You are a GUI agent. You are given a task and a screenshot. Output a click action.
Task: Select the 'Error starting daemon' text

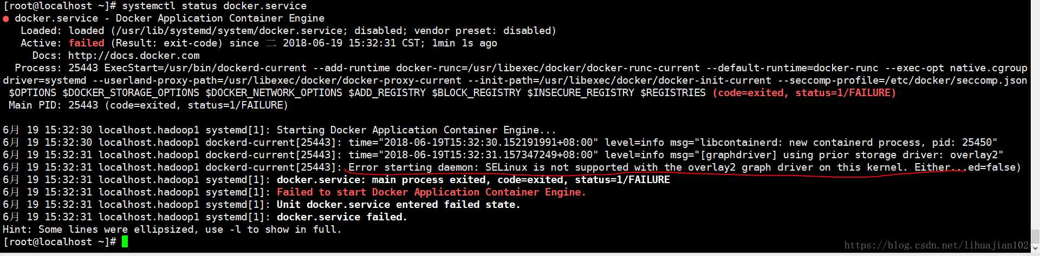(x=413, y=167)
